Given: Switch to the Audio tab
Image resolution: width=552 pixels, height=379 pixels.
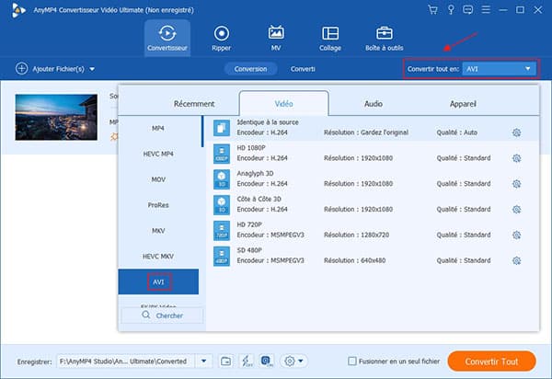Looking at the screenshot, I should pos(373,104).
